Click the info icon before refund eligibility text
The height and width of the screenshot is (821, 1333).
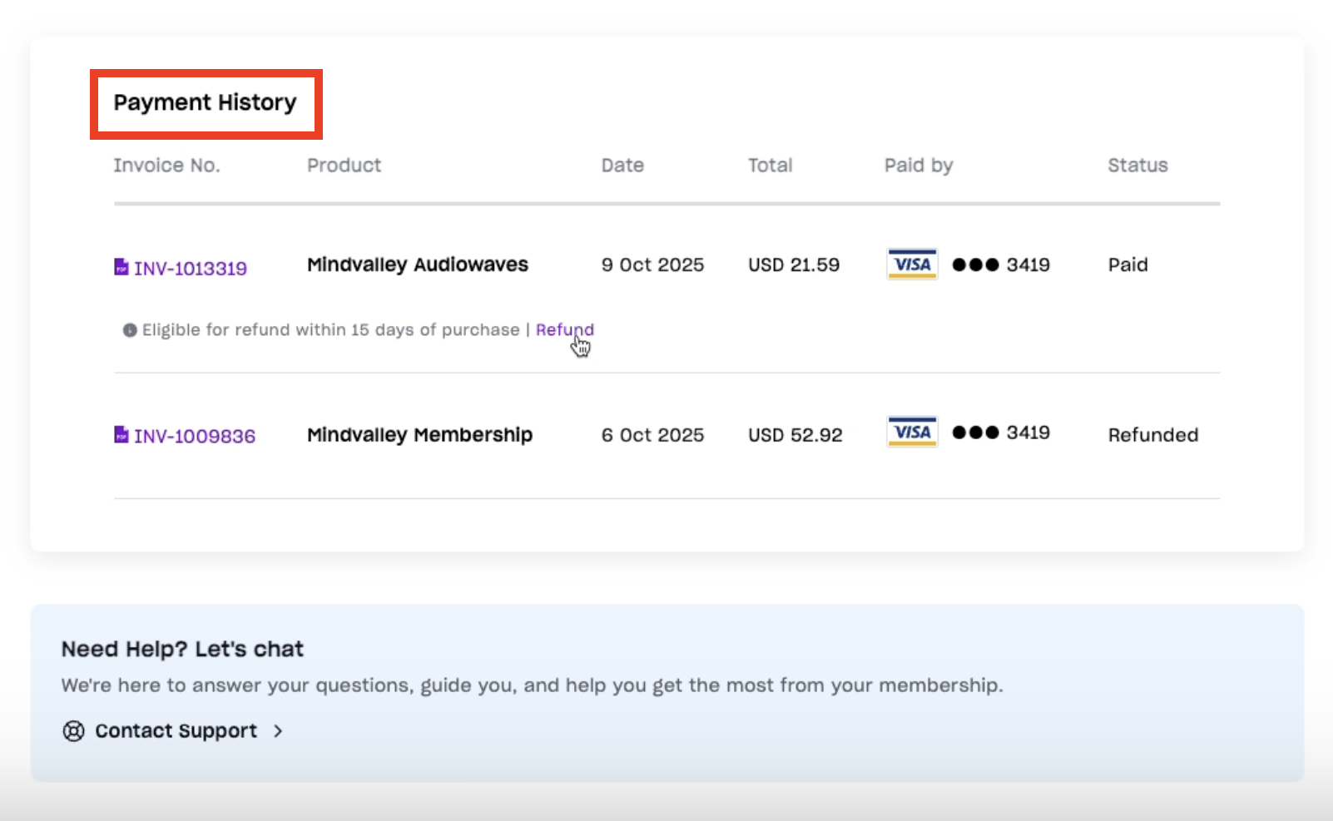[129, 329]
